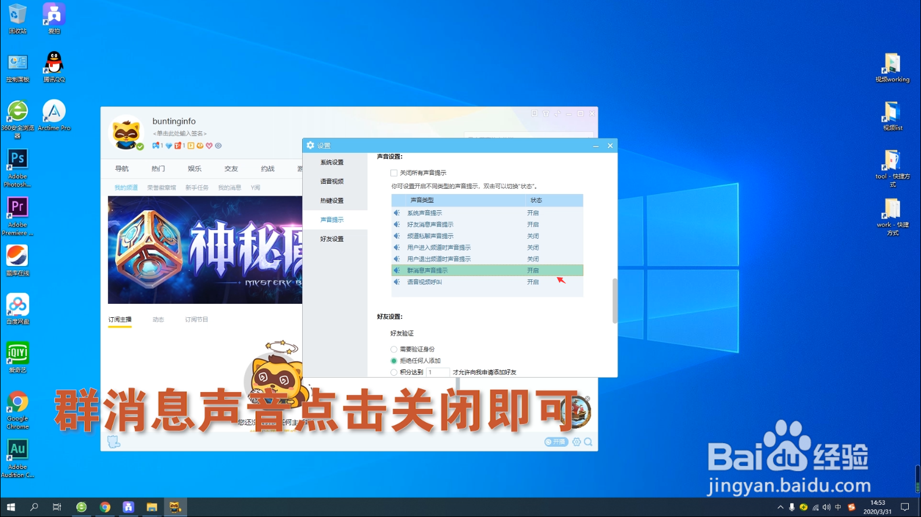Launch 腾讯QQ from the desktop
Viewport: 921px width, 517px height.
(54, 67)
